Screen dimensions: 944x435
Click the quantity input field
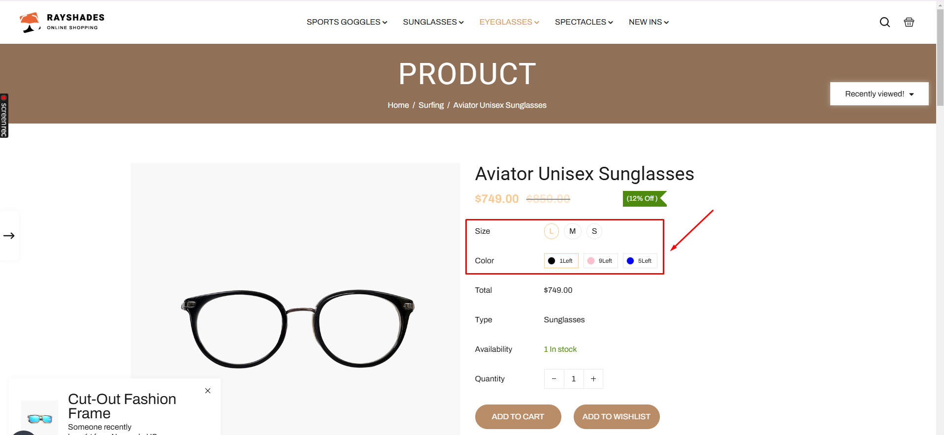coord(574,379)
